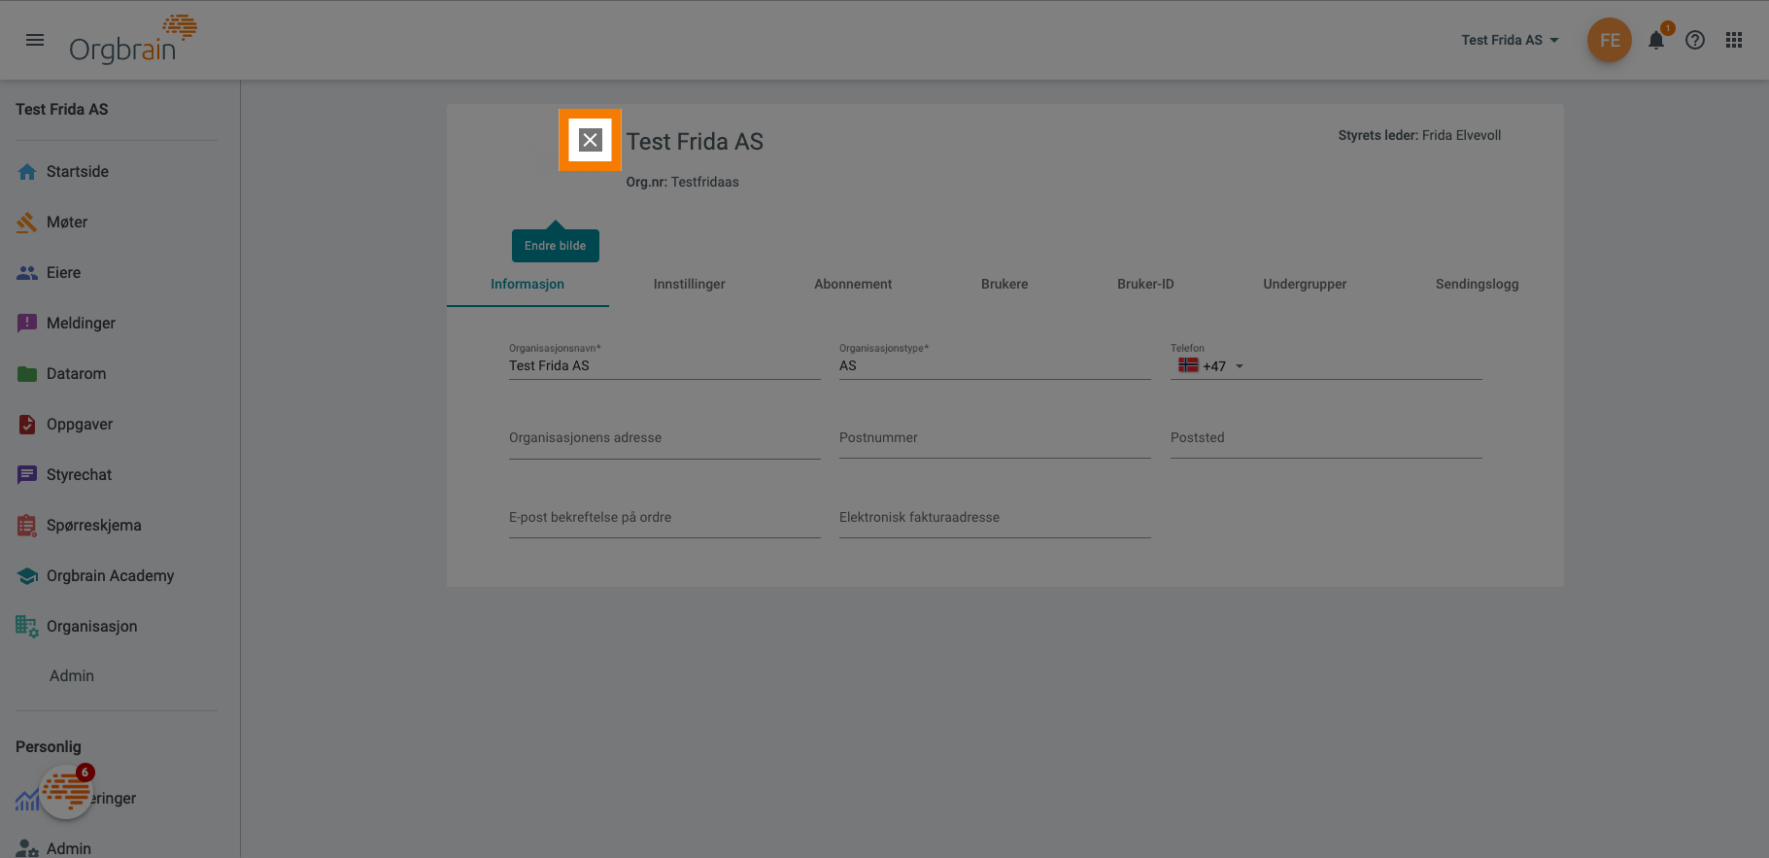Click the Eiere people icon
The height and width of the screenshot is (858, 1769).
tap(27, 273)
